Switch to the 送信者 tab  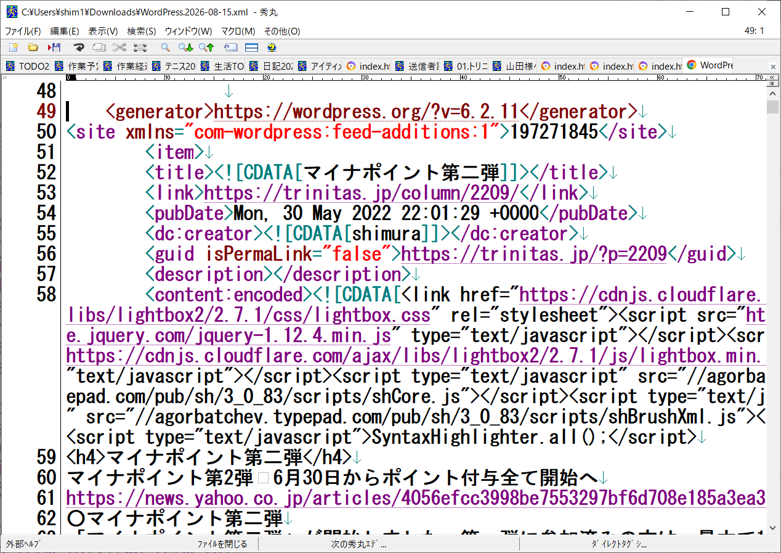click(x=417, y=66)
